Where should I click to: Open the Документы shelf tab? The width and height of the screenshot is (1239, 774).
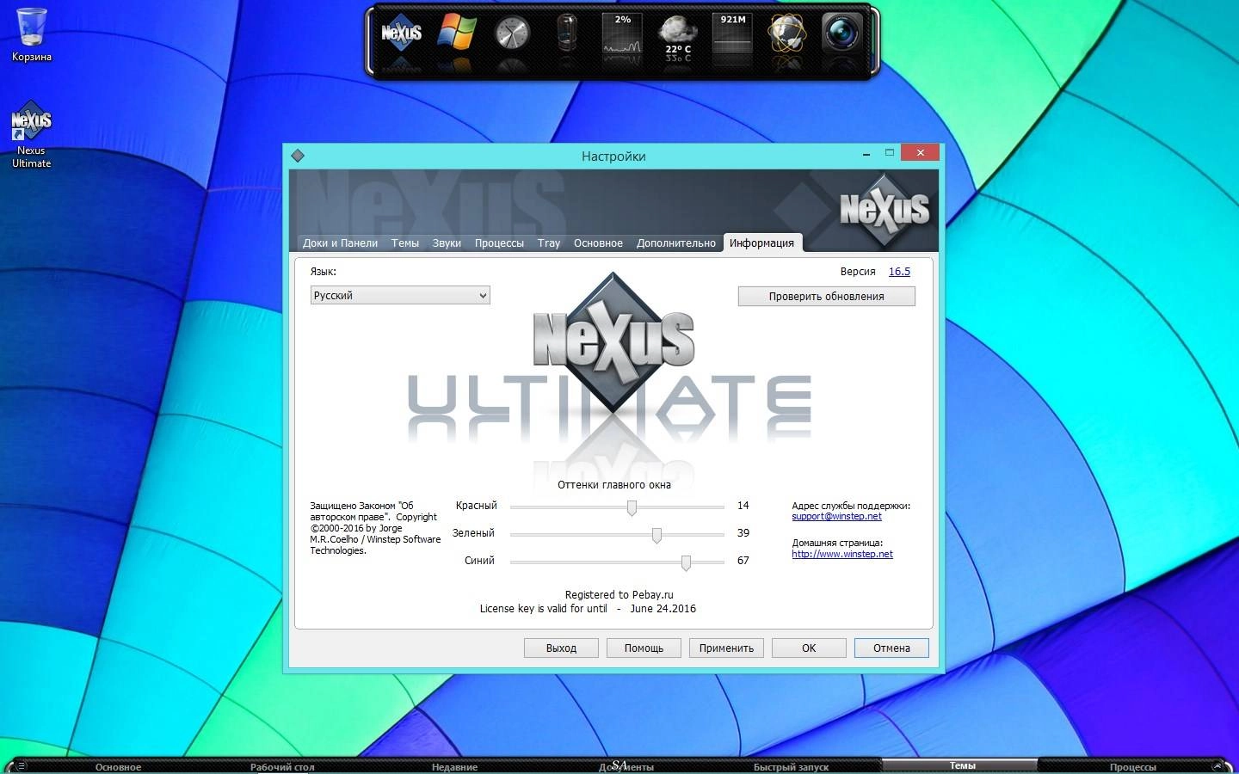click(x=626, y=766)
